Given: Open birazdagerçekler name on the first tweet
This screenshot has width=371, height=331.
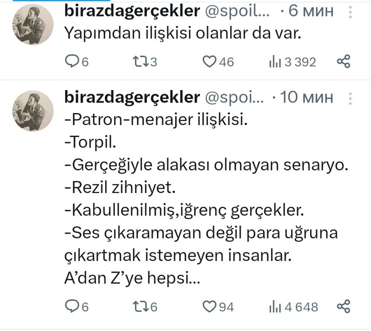Looking at the screenshot, I should [132, 12].
